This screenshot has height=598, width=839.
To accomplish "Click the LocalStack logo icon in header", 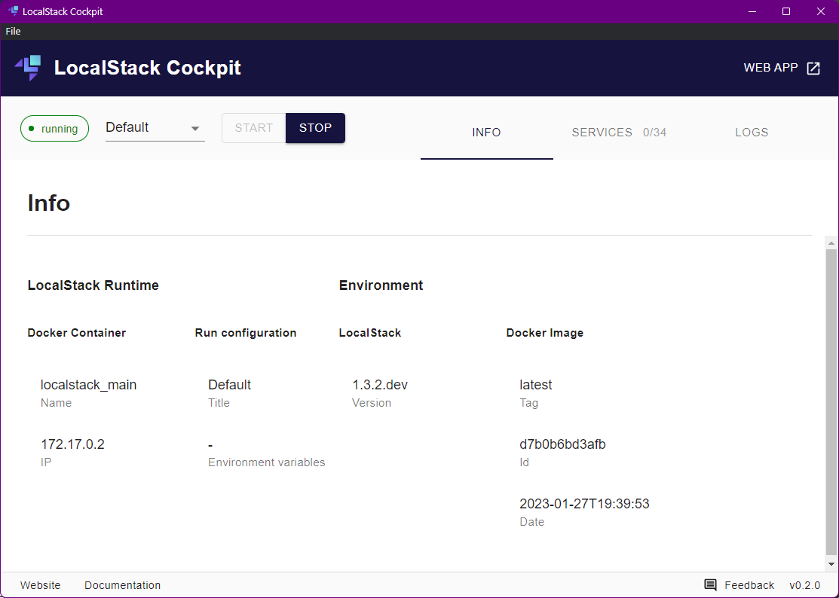I will point(28,68).
